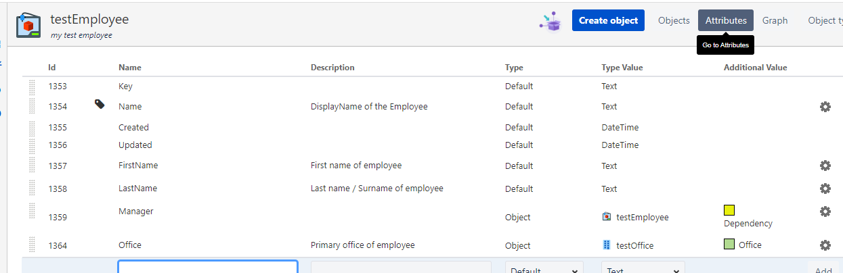The image size is (843, 273).
Task: Click the testOffice type value link
Action: pos(635,245)
